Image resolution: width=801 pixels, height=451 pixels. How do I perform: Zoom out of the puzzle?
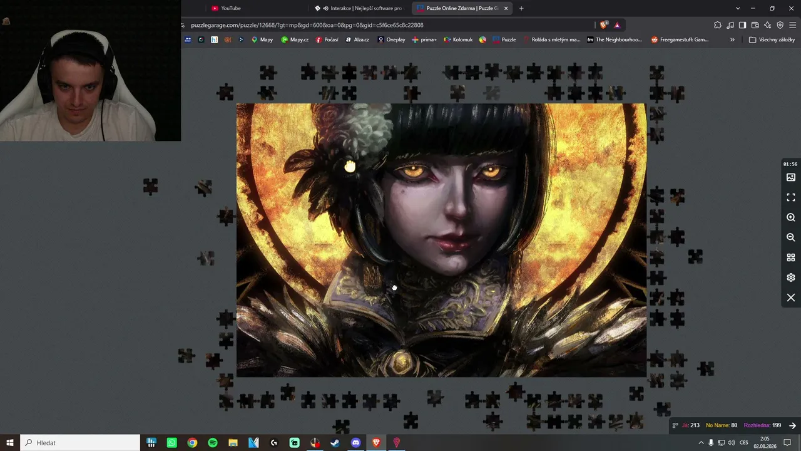791,237
